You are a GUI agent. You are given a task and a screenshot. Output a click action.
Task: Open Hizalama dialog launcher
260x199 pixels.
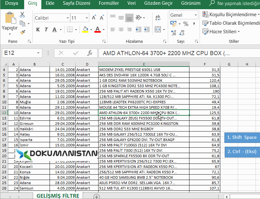pyautogui.click(x=165, y=41)
